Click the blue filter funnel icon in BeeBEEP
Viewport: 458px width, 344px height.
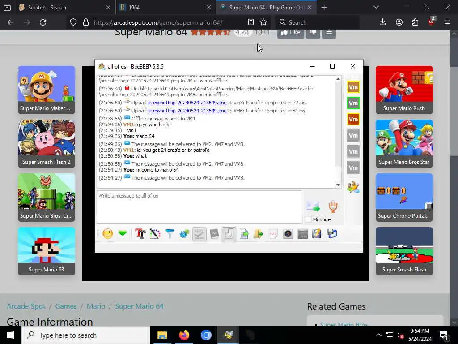[170, 234]
